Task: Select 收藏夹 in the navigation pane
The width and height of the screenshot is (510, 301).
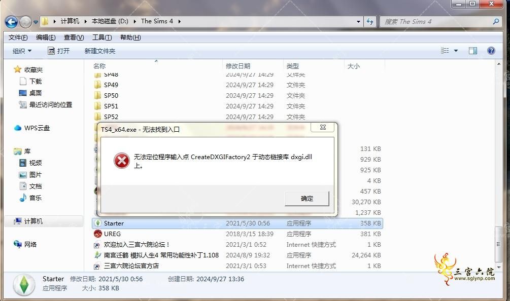Action: click(33, 69)
